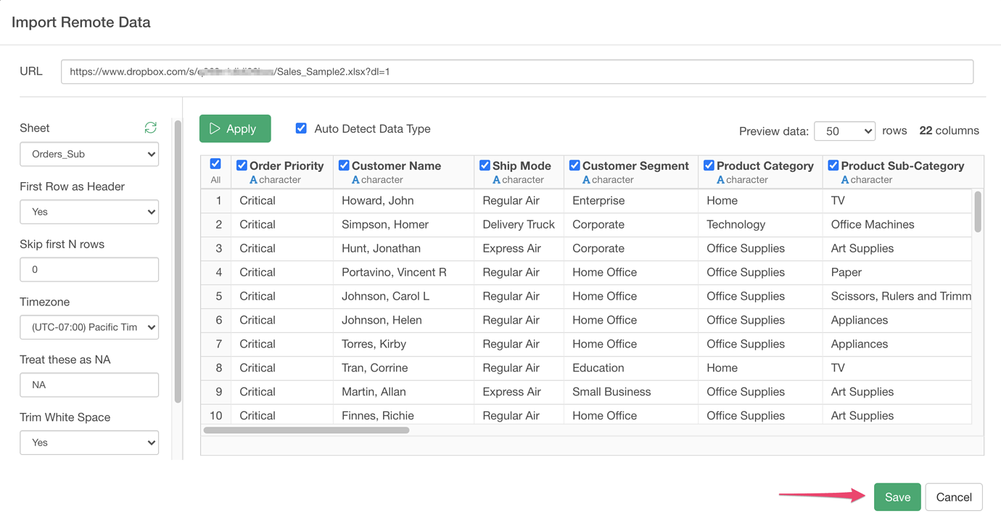Viewport: 1001px width, 521px height.
Task: Click the data type icon under Ship Mode
Action: click(x=496, y=180)
